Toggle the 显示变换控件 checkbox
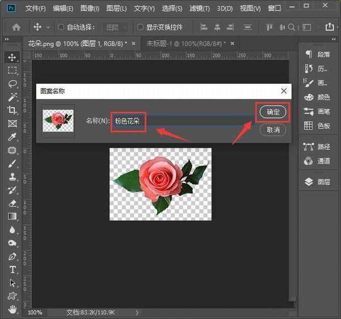341x319 pixels. (x=140, y=27)
